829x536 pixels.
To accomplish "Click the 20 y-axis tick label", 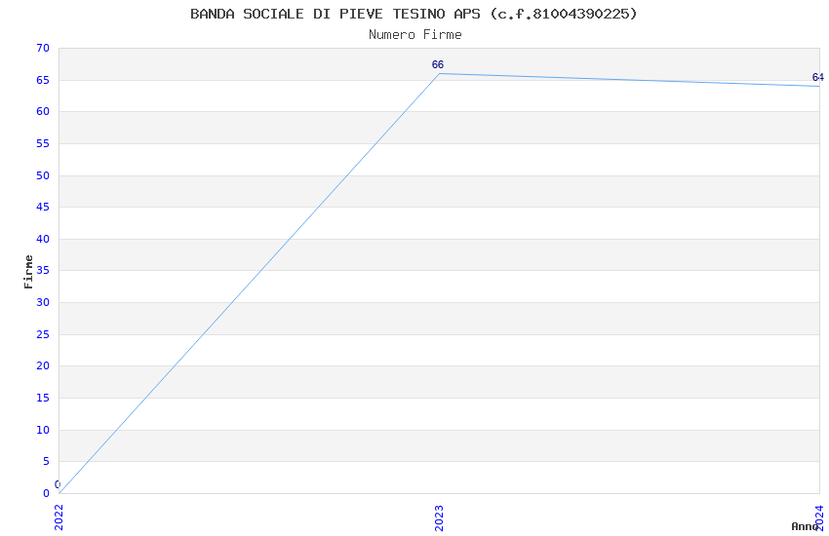I will point(43,366).
